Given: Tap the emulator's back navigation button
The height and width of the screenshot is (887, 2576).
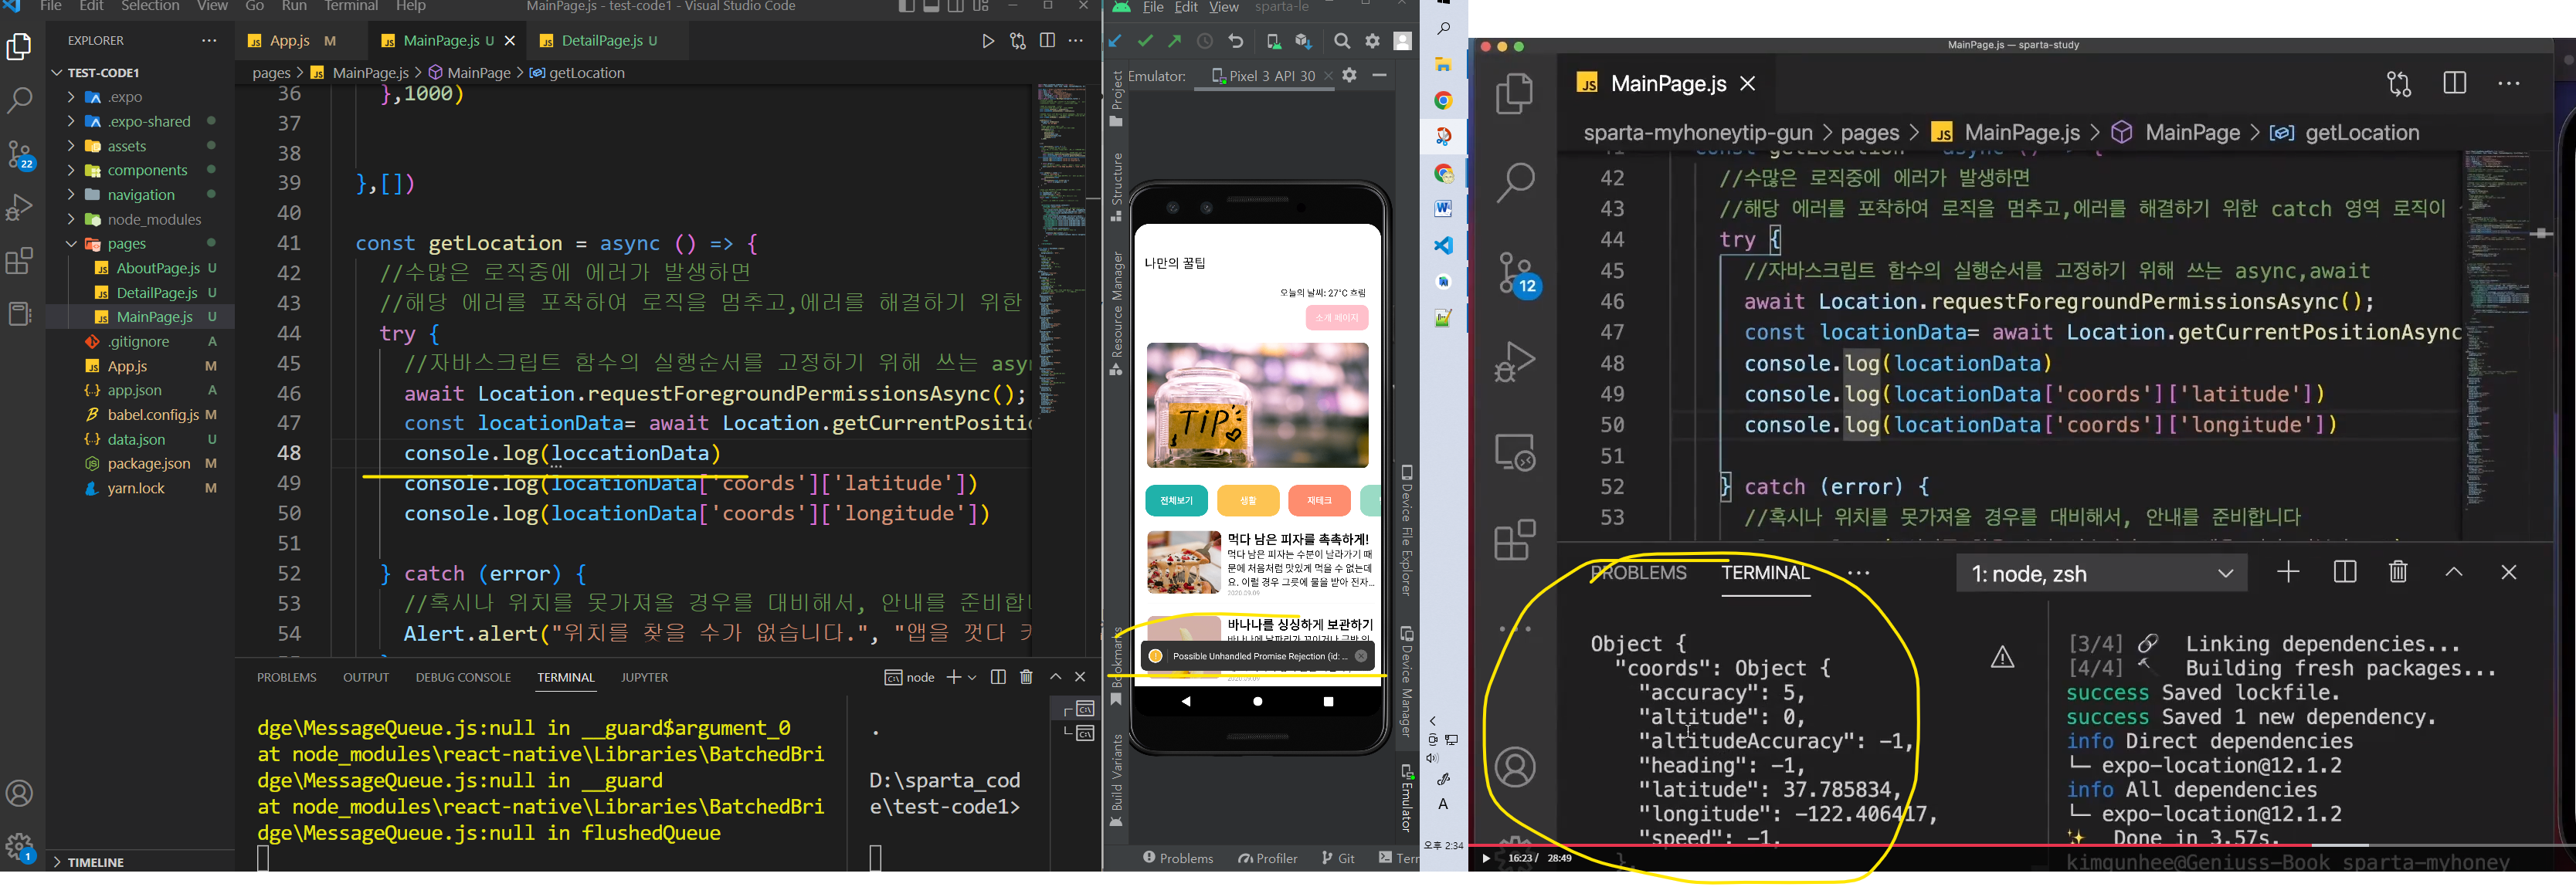Looking at the screenshot, I should tap(1186, 701).
